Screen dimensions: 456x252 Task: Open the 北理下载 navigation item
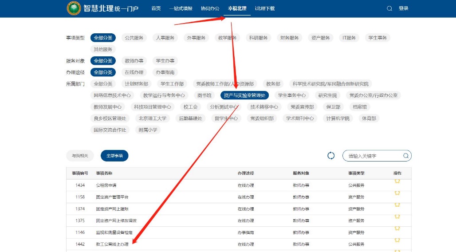click(265, 8)
